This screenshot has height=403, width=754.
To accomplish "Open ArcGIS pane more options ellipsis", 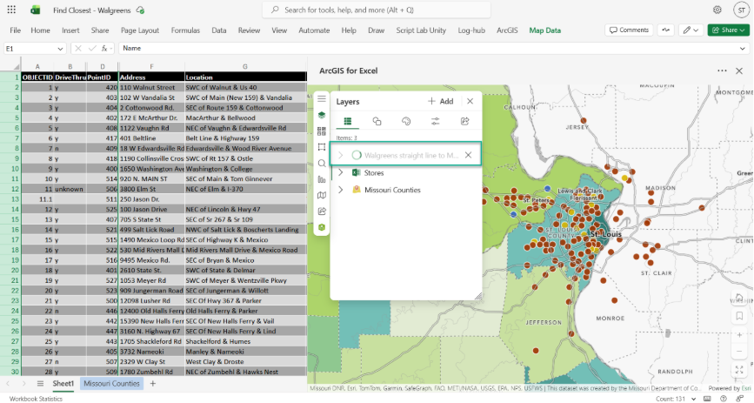I will pos(722,71).
